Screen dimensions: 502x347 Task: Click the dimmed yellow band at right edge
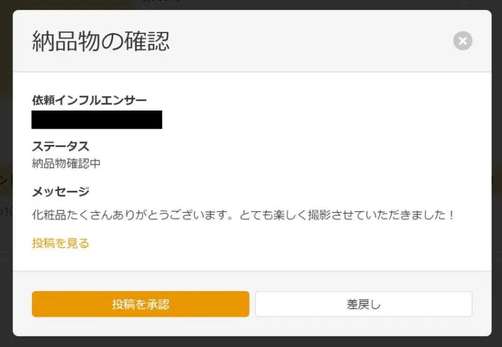(x=497, y=179)
